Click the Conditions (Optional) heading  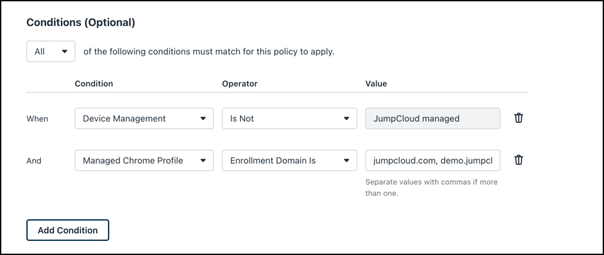(x=81, y=23)
